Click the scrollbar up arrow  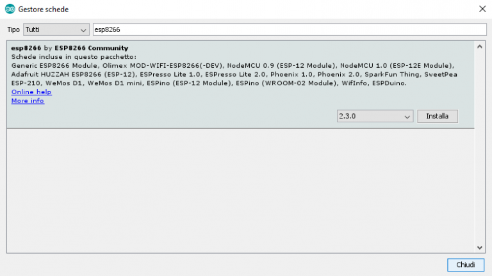pyautogui.click(x=480, y=47)
